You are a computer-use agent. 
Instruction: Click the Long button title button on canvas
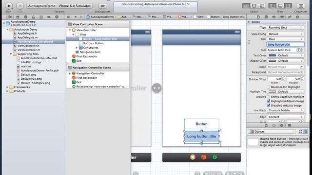click(x=201, y=136)
